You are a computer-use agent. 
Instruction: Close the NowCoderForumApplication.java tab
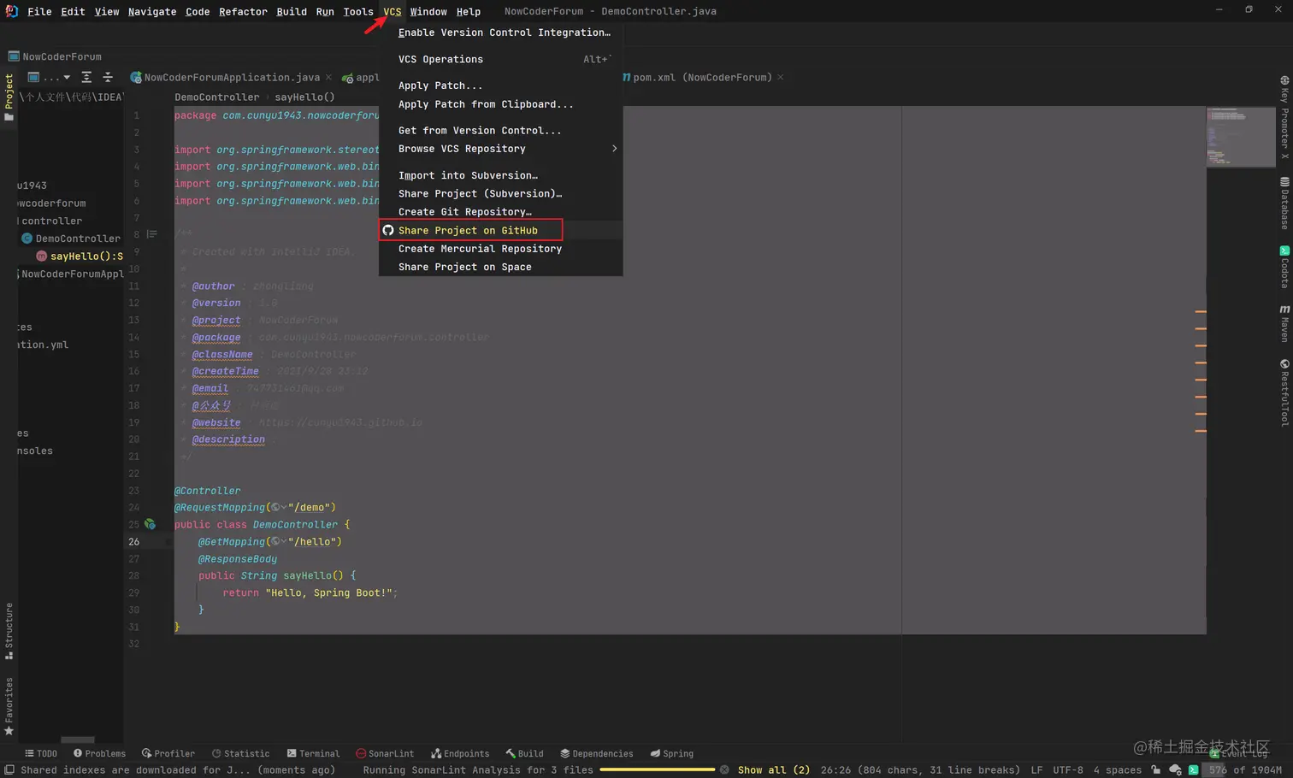tap(328, 77)
